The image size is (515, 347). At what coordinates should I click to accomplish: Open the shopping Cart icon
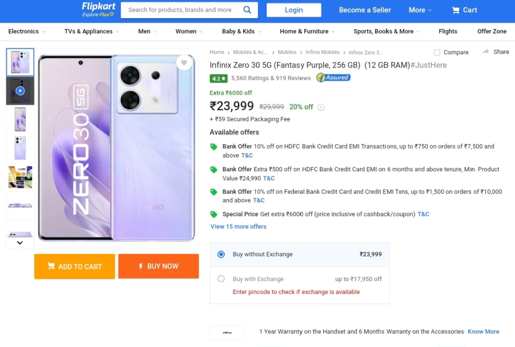[x=456, y=10]
